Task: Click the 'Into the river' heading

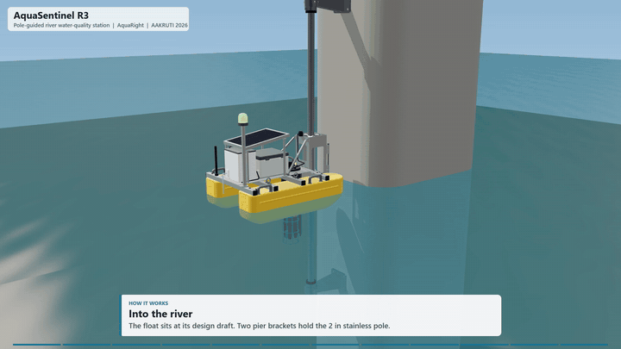Action: 160,314
